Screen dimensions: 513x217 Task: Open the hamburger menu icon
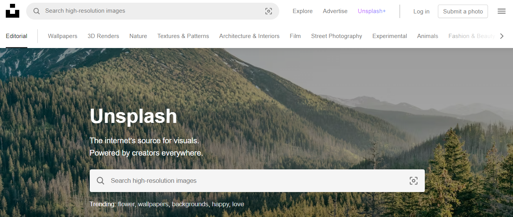point(501,11)
